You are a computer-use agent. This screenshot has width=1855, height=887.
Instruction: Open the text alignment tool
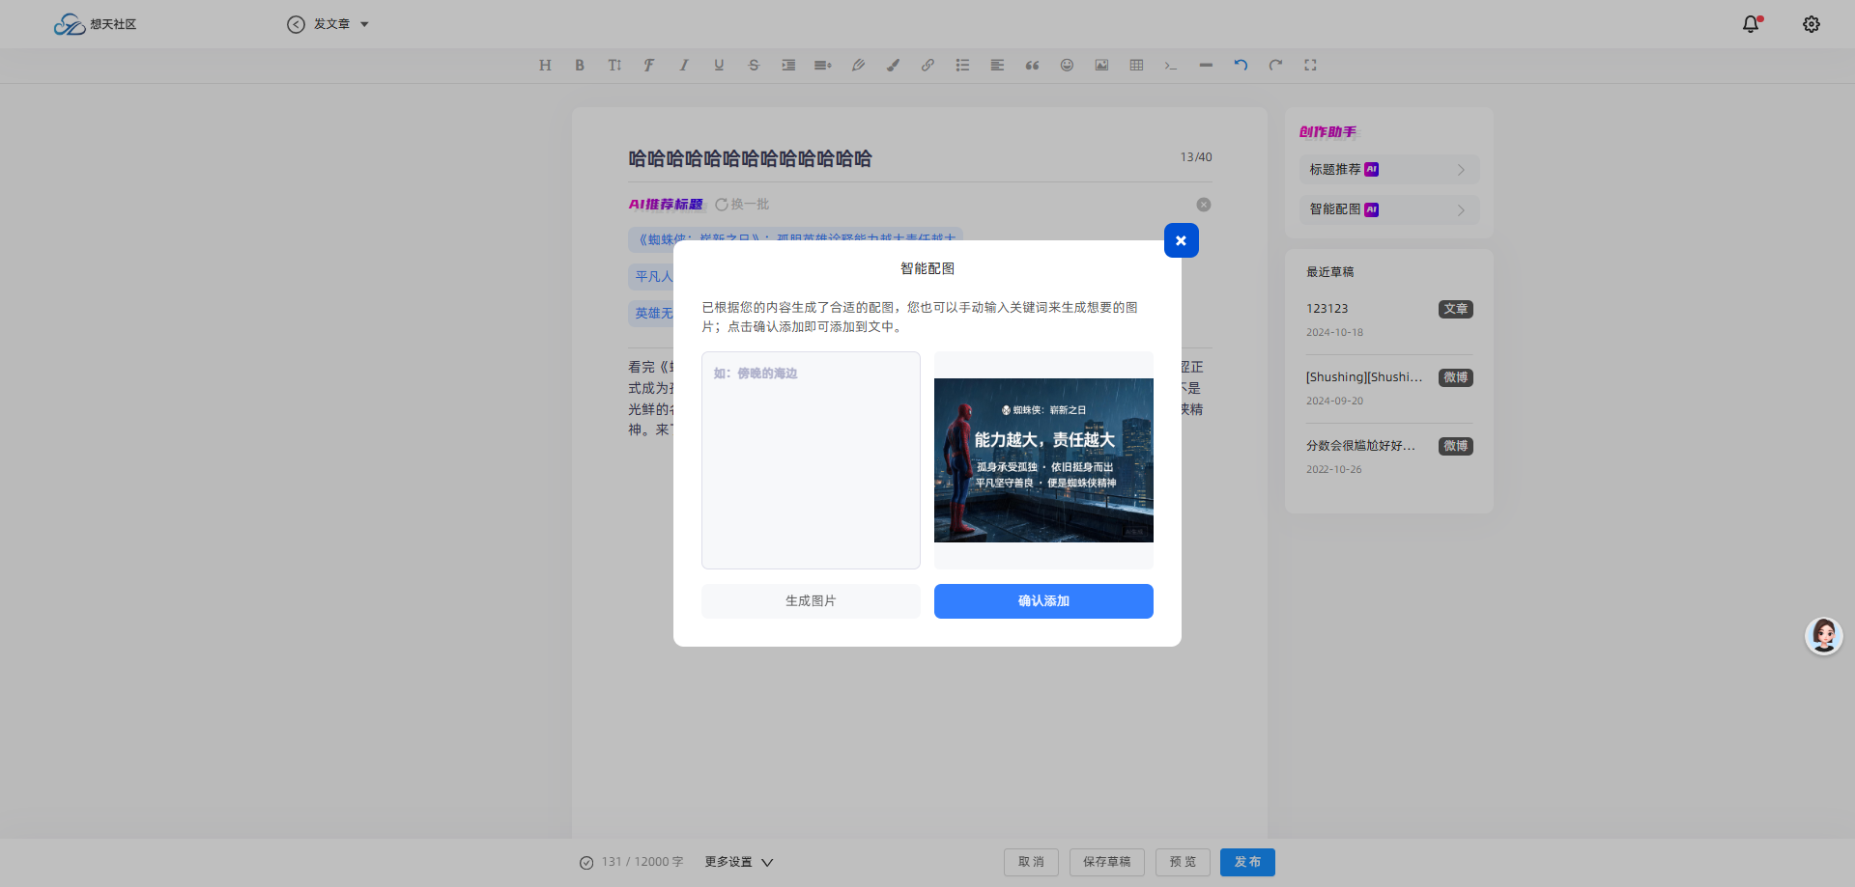(997, 65)
